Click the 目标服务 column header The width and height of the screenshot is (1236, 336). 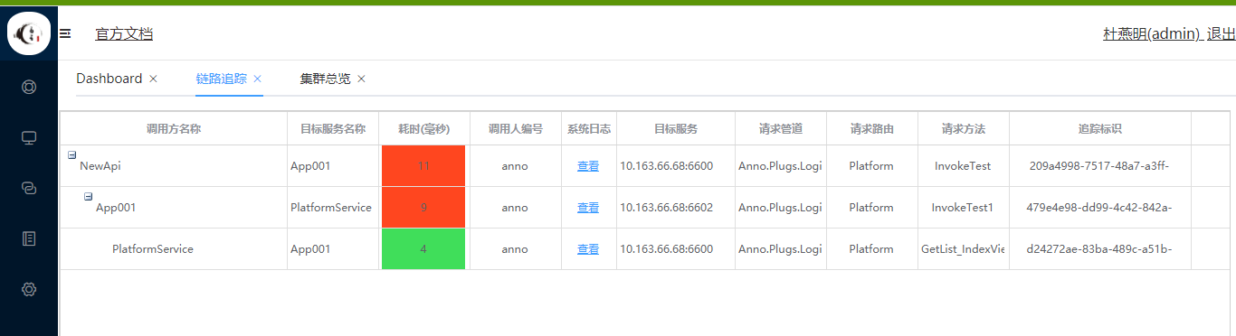coord(676,129)
